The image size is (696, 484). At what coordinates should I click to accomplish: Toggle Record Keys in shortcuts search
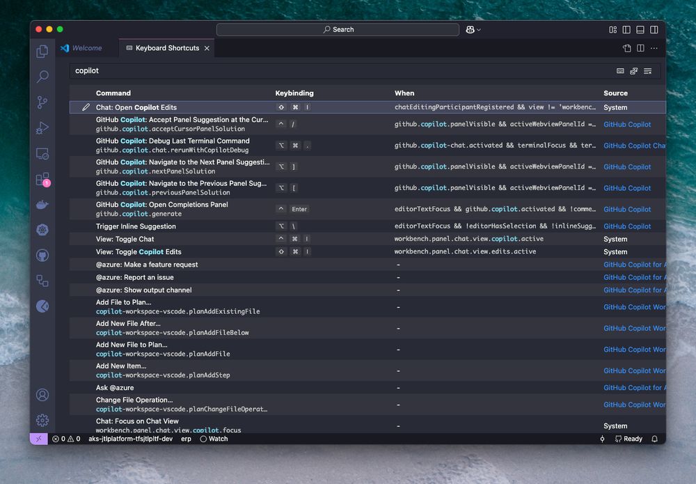coord(621,71)
